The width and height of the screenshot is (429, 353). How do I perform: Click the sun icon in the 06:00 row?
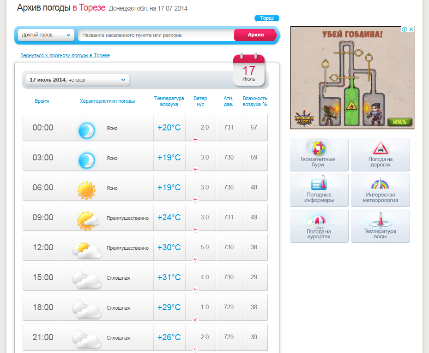(86, 190)
